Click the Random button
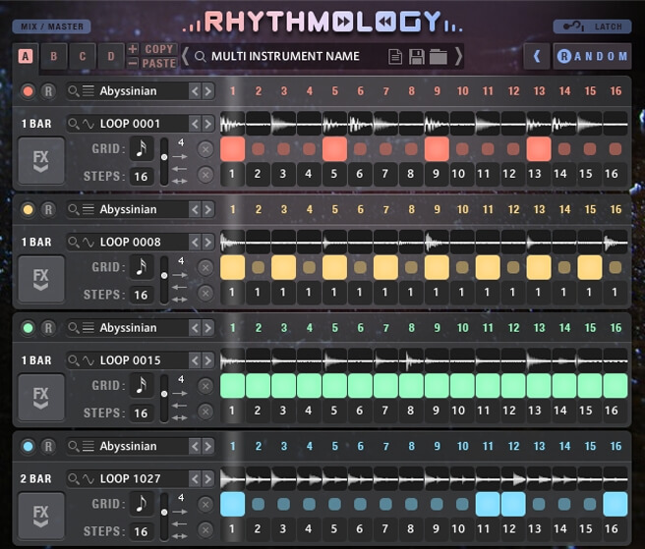This screenshot has width=645, height=549. point(592,56)
